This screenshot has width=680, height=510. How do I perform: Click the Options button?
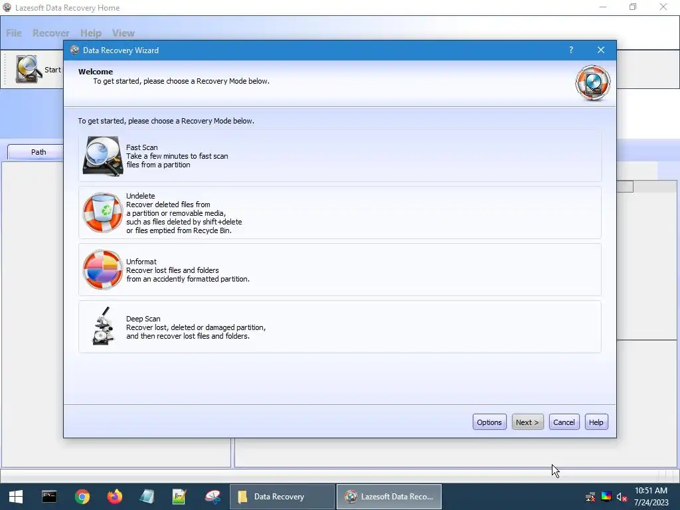click(489, 422)
